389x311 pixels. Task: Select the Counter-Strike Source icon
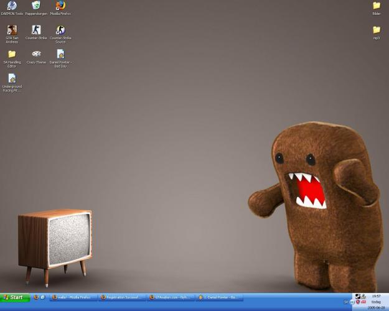point(60,30)
